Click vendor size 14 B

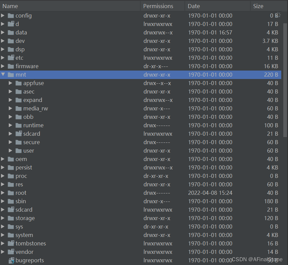[x=272, y=252]
